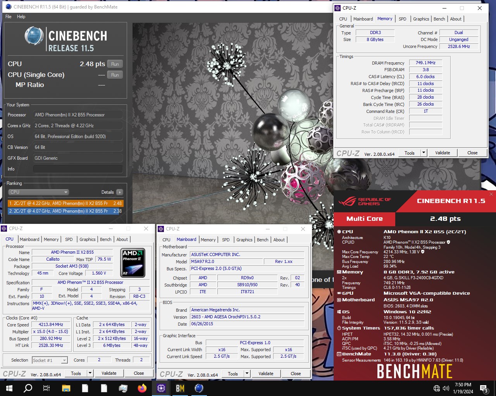
Task: Click Close in Memory CPU-Z window
Action: (x=472, y=153)
